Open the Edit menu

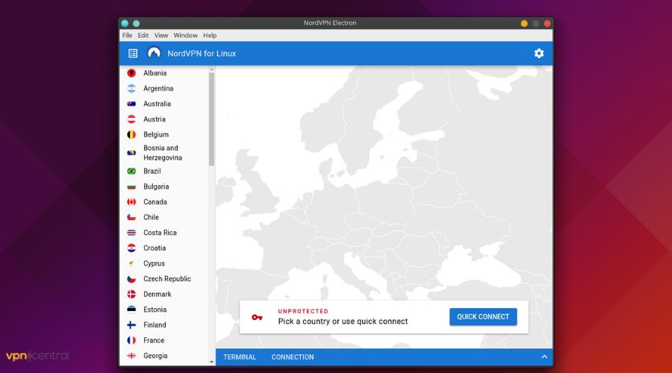(143, 36)
